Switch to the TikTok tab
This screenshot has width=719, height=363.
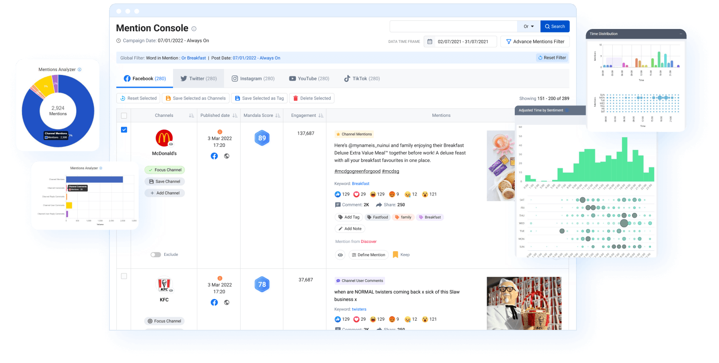tap(362, 79)
